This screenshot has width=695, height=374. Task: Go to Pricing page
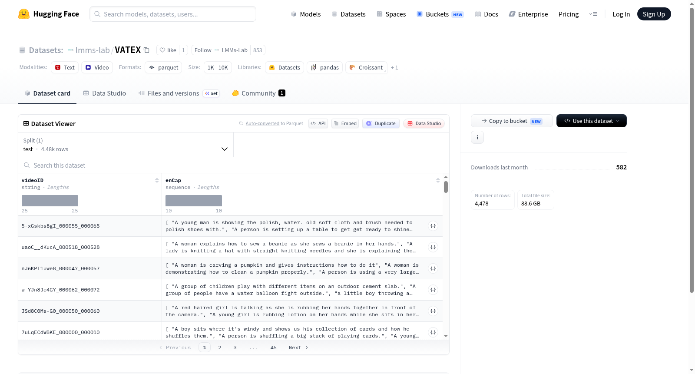pos(569,14)
